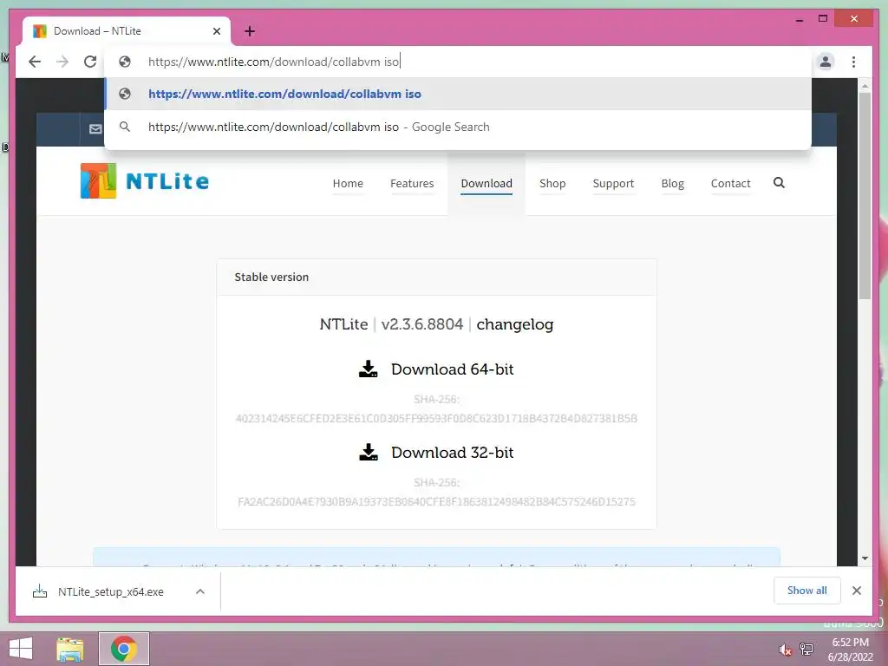This screenshot has height=666, width=888.
Task: Open the Home nav item
Action: 348,184
